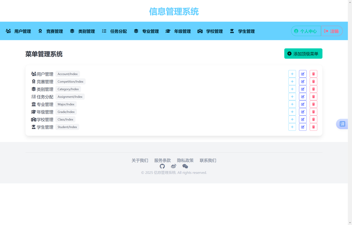Open the 联系我们 footer link

(208, 160)
